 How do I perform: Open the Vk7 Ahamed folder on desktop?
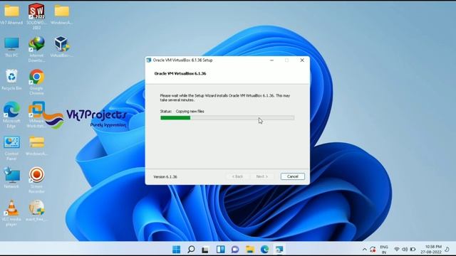11,14
